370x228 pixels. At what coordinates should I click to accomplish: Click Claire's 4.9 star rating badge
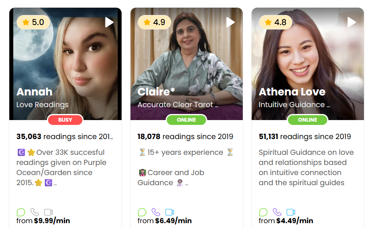click(x=154, y=22)
